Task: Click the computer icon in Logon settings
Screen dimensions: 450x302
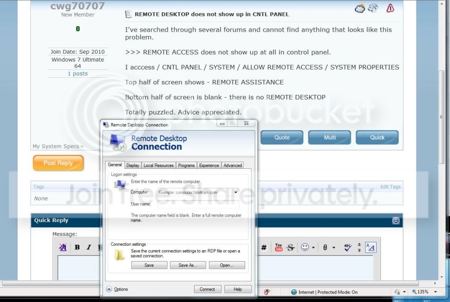Action: click(120, 185)
